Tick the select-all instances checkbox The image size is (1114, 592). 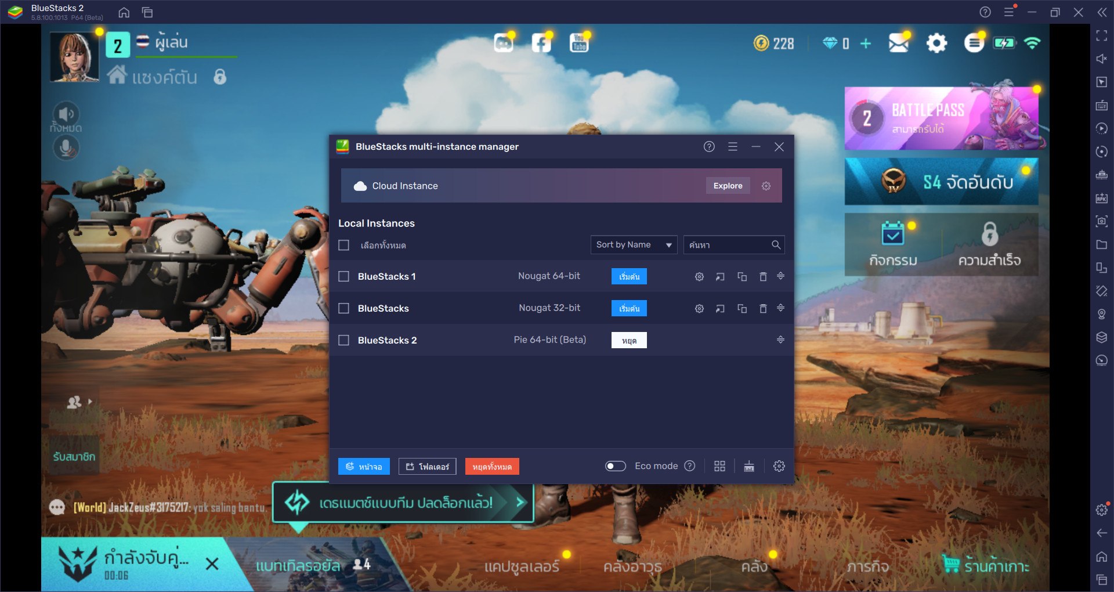[x=343, y=245]
